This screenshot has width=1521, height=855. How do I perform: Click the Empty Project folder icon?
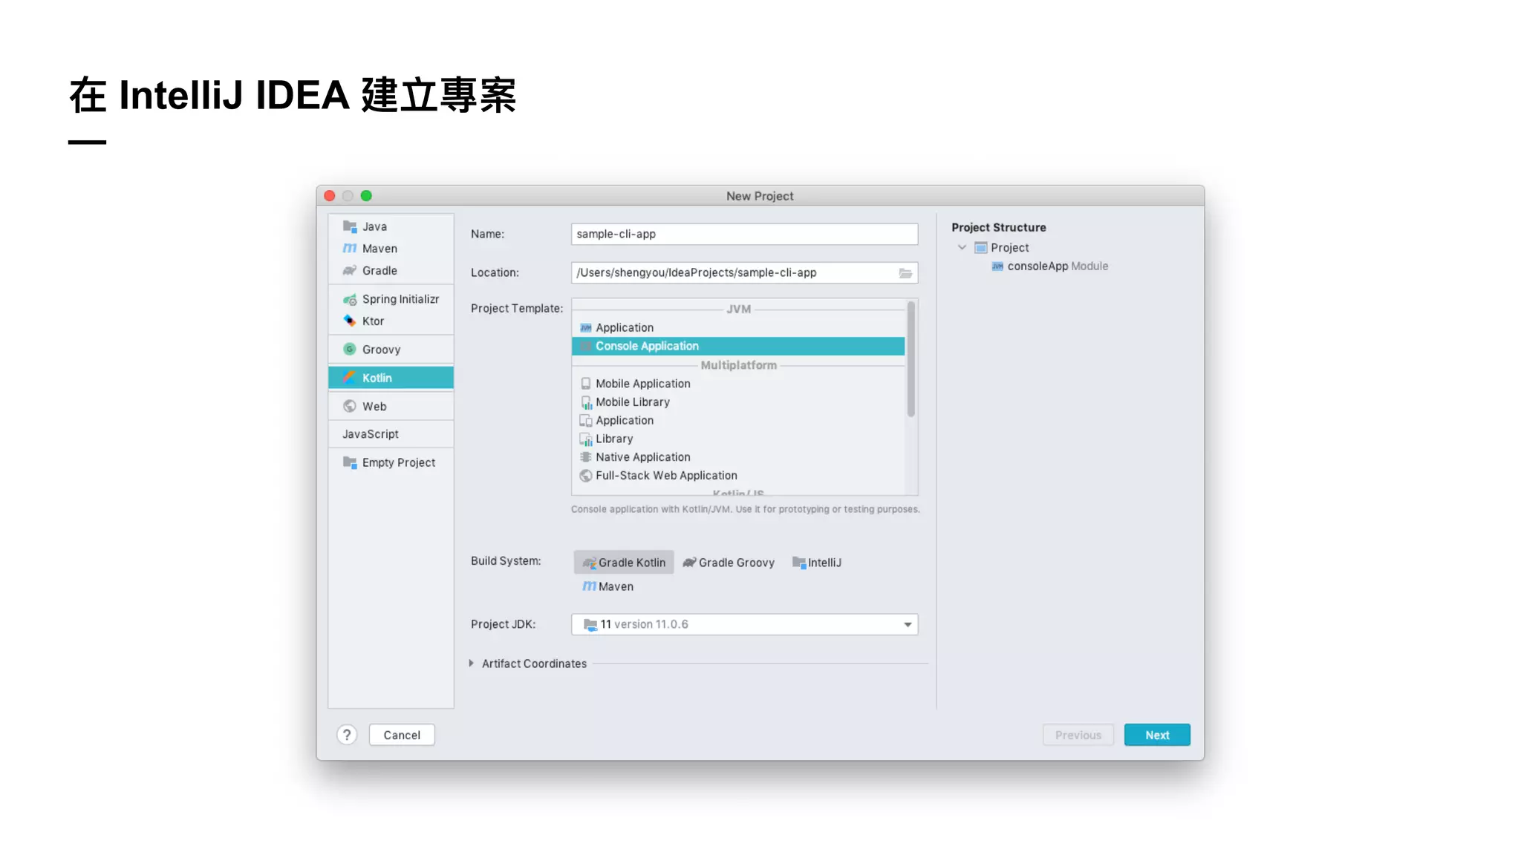click(350, 462)
